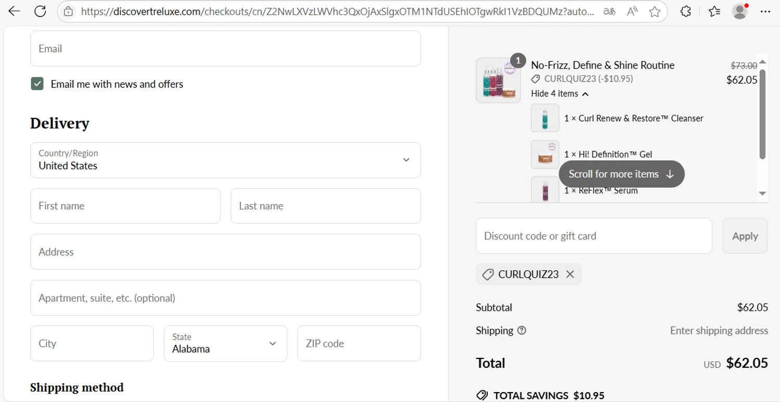Click Scroll for more items button
Screen dimensions: 780x402
tap(621, 174)
